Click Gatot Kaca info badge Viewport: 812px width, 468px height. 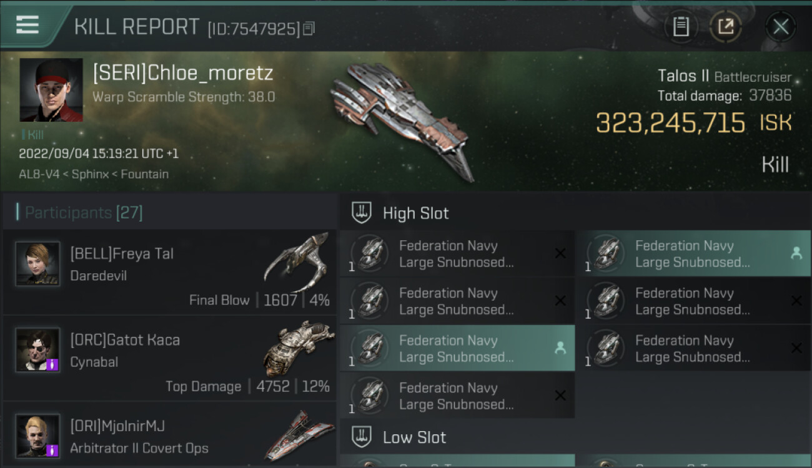pos(53,364)
